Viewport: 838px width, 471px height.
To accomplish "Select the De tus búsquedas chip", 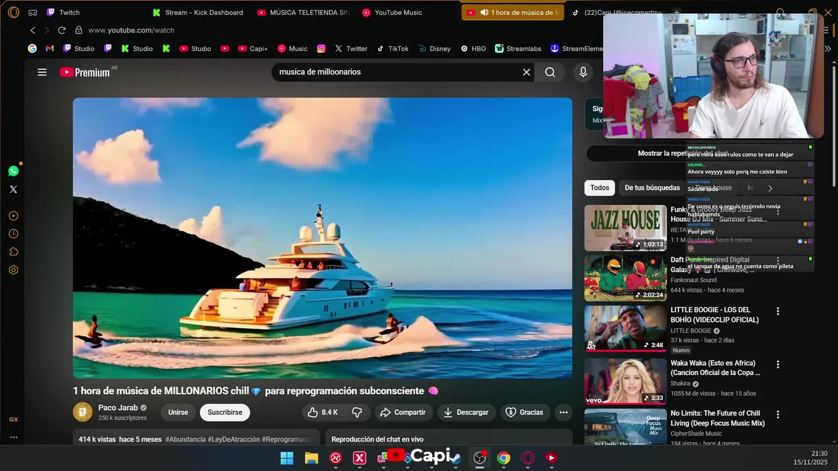I will [652, 188].
